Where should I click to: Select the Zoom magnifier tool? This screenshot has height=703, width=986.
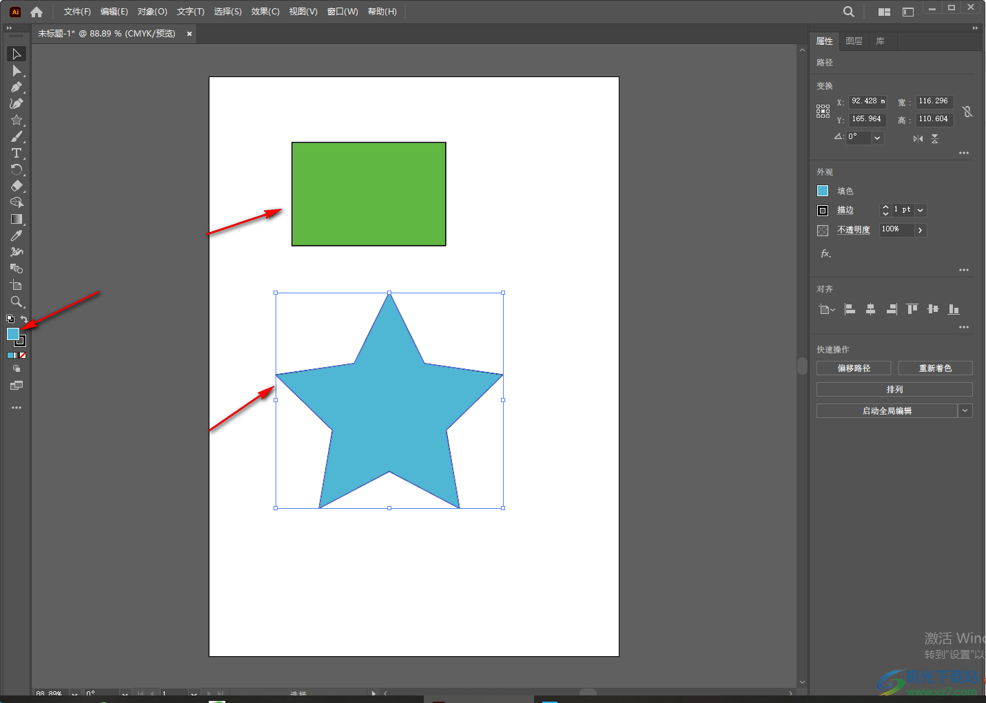tap(17, 302)
